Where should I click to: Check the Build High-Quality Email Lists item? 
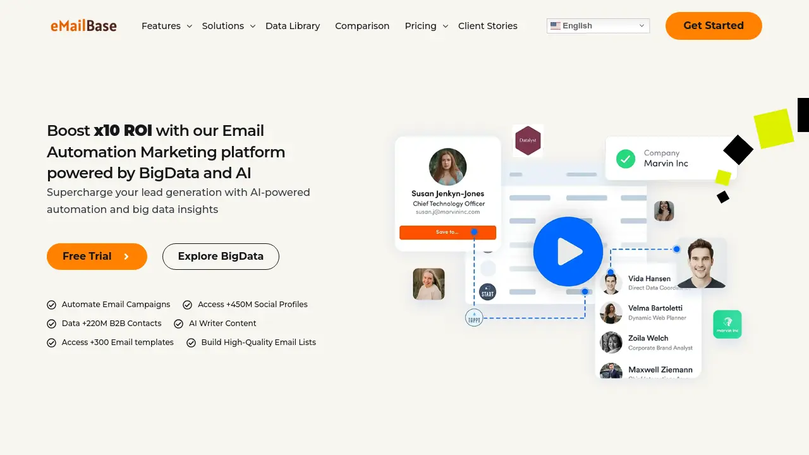[x=191, y=343]
